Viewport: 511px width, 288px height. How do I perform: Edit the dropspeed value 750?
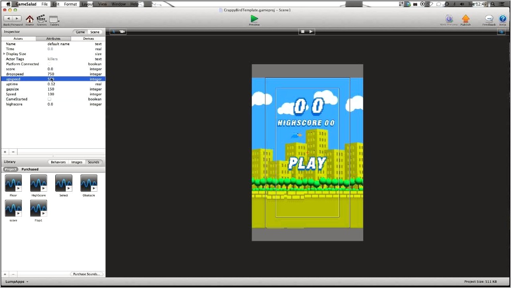click(x=51, y=74)
